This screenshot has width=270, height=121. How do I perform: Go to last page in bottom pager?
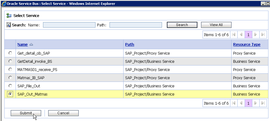tap(263, 103)
